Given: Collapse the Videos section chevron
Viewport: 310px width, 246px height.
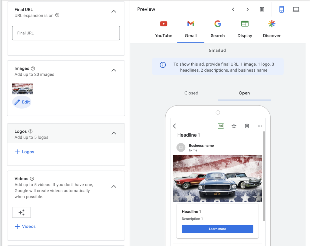Looking at the screenshot, I should [x=114, y=186].
